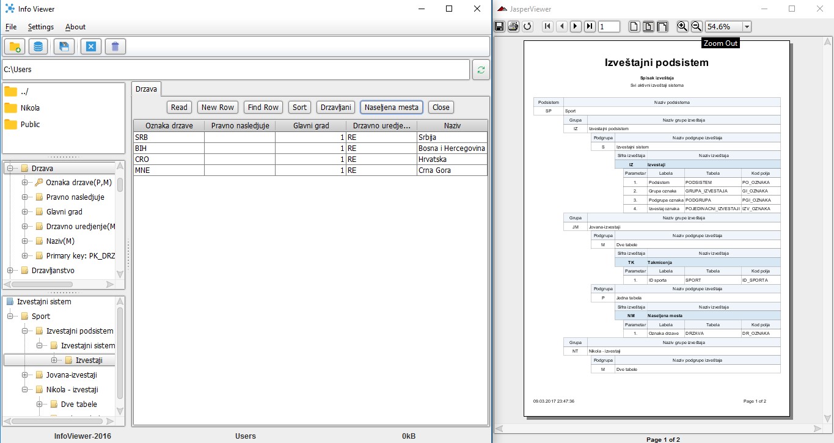Open the File menu
The image size is (834, 443).
(x=11, y=27)
